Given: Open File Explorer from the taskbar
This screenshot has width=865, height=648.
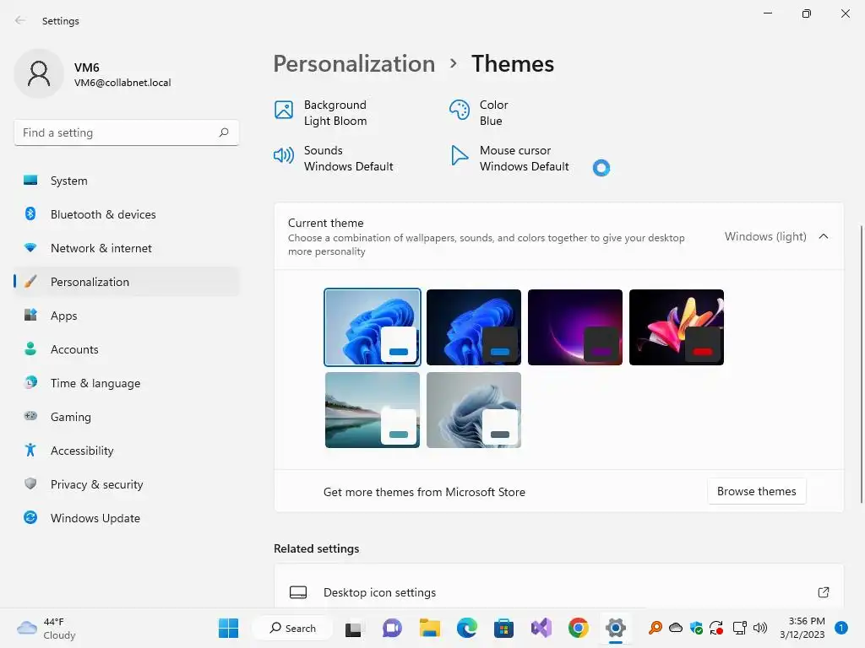Looking at the screenshot, I should 430,628.
